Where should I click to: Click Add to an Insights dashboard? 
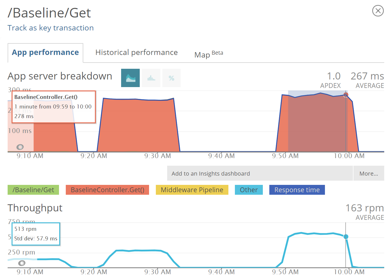coord(260,173)
